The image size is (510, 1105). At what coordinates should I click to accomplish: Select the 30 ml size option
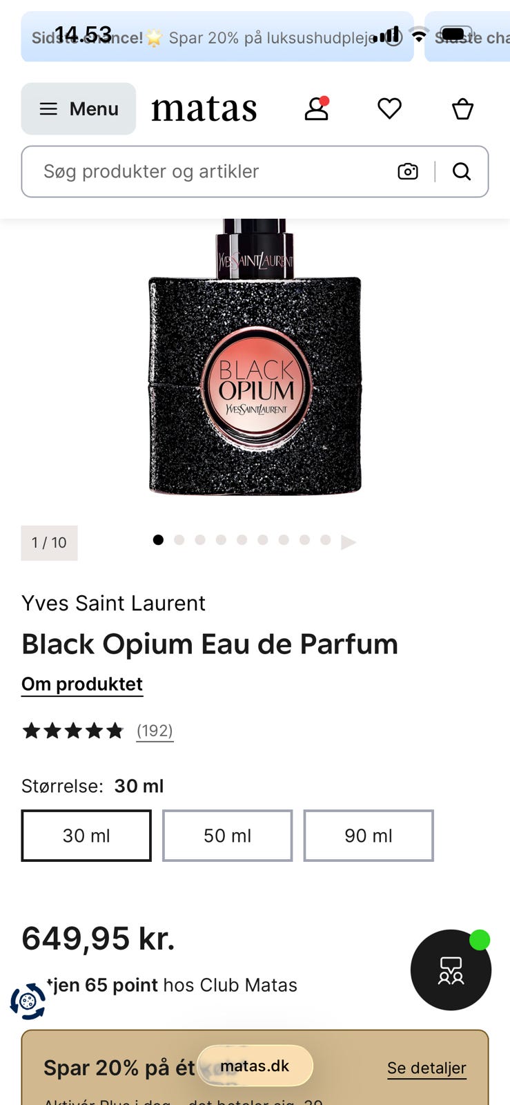pos(86,836)
